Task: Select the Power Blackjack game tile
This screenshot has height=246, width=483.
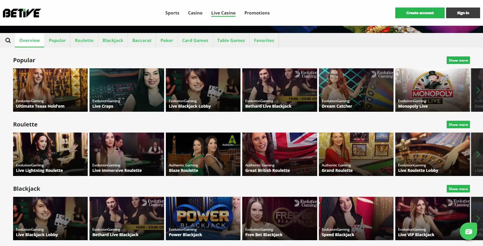Action: coord(203,219)
